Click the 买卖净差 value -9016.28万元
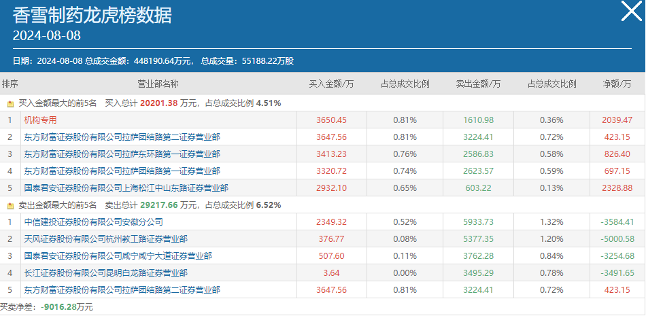This screenshot has width=646, height=318. tap(67, 307)
